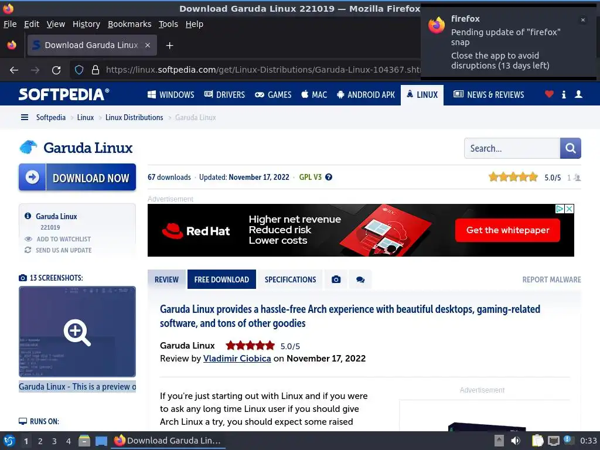Switch to the Review tab
Image resolution: width=600 pixels, height=450 pixels.
point(166,279)
